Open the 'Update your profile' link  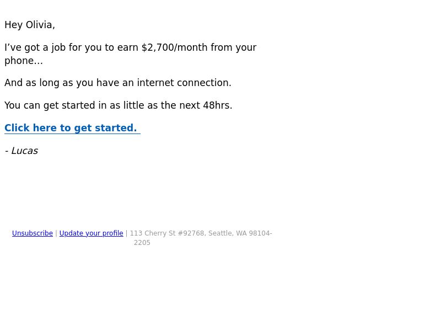tap(91, 233)
